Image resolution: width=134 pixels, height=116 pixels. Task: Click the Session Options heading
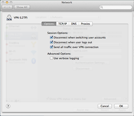58,33
